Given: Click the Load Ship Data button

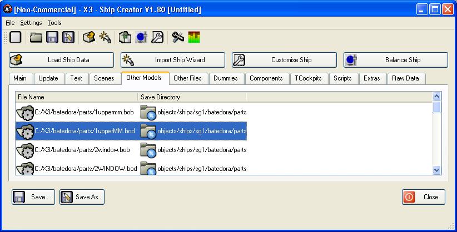Looking at the screenshot, I should (61, 60).
